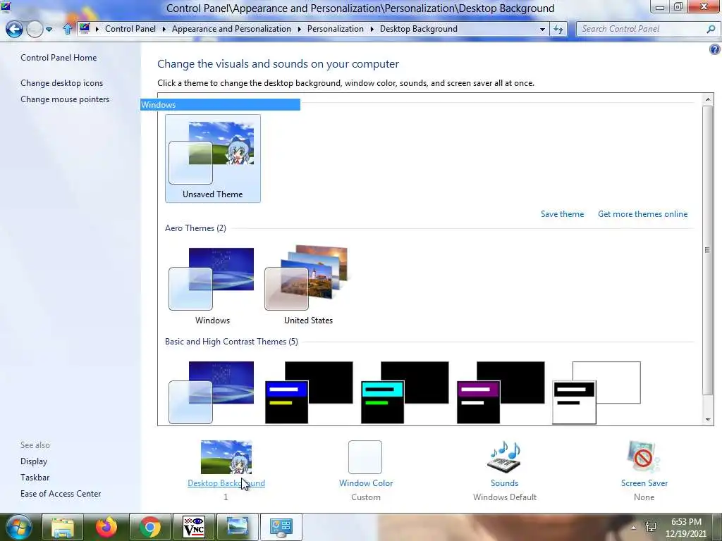Open Change desktop icons link
722x541 pixels.
coord(62,83)
